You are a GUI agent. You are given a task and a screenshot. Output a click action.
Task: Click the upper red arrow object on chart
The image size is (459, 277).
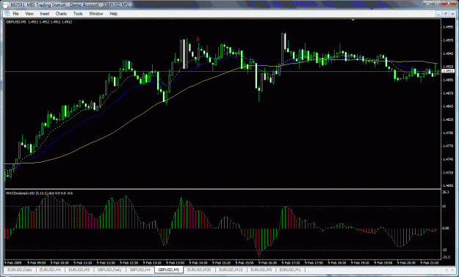pyautogui.click(x=198, y=40)
